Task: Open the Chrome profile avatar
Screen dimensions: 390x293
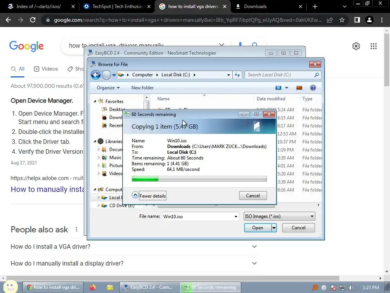Action: point(369,20)
